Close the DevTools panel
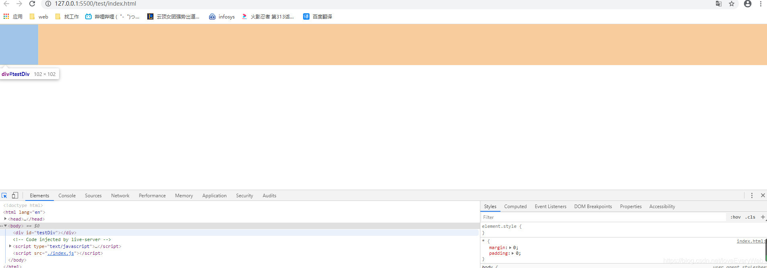 pyautogui.click(x=763, y=195)
